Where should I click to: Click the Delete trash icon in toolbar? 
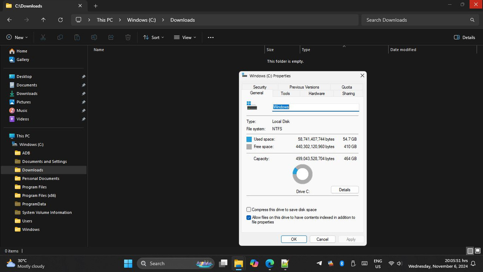pos(128,37)
